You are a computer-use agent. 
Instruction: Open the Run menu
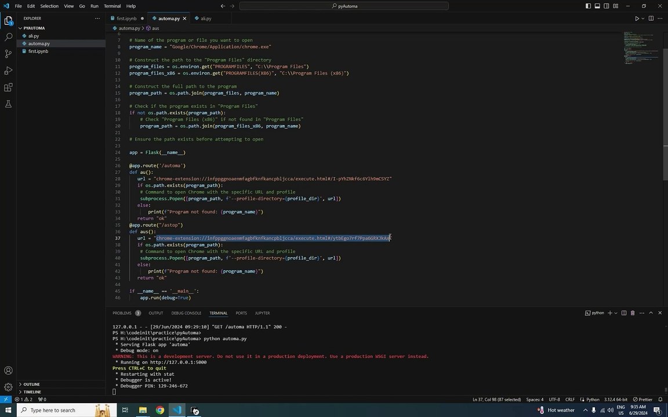point(95,6)
